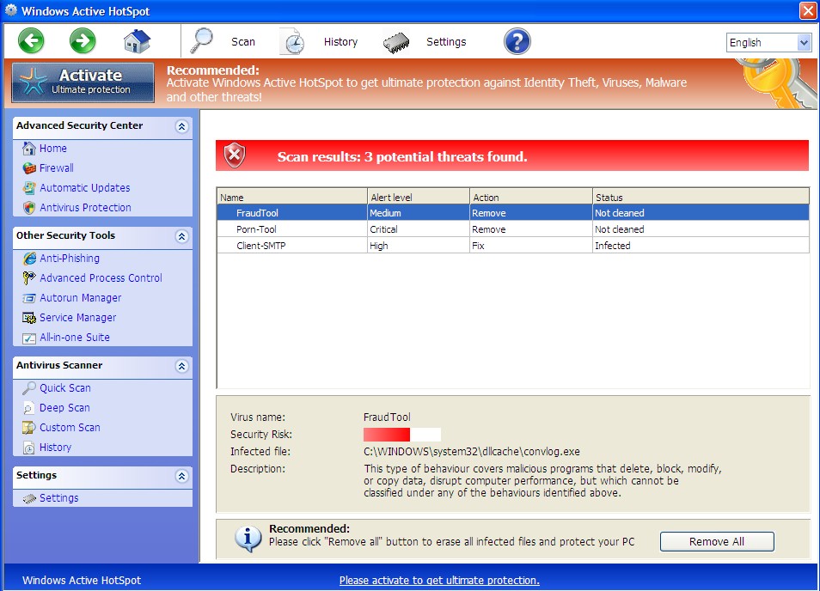820x591 pixels.
Task: Click 'Please activate to get ultimate protection' link
Action: [x=439, y=580]
